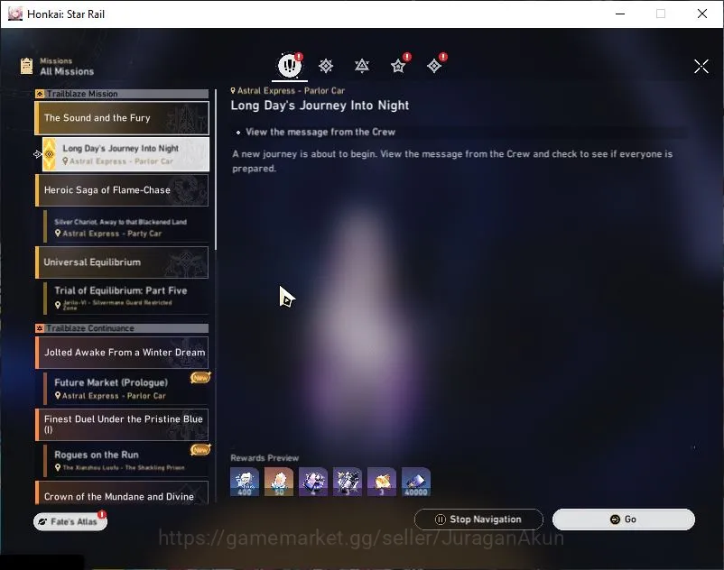Viewport: 724px width, 570px height.
Task: Click the mission list scrollbar
Action: tap(216, 170)
